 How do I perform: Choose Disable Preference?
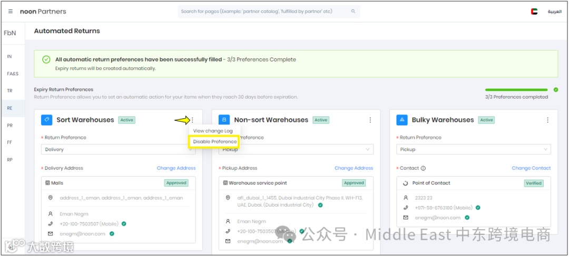(215, 141)
